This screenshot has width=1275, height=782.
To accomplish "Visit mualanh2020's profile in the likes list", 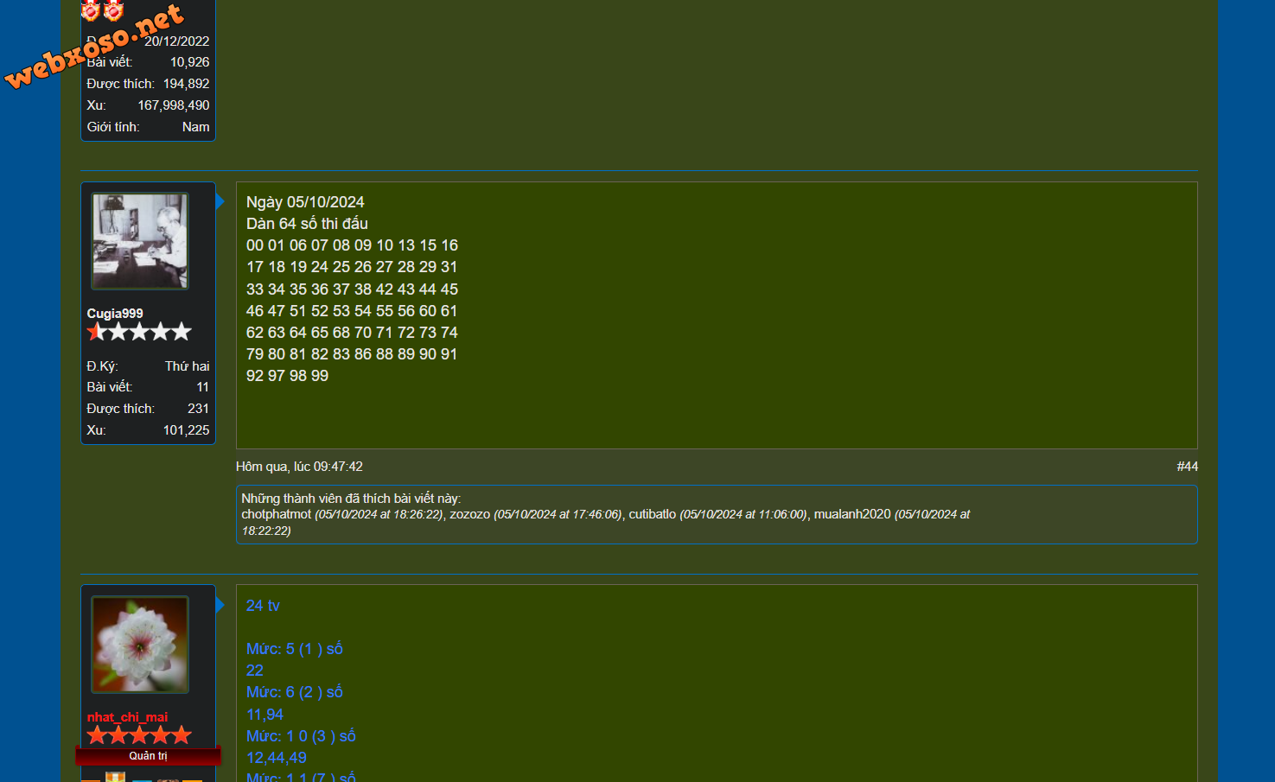I will (x=851, y=514).
